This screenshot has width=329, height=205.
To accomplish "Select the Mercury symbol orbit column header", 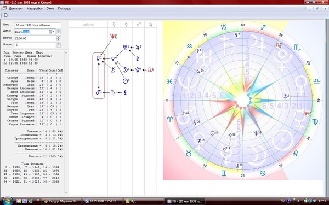I will (114, 25).
